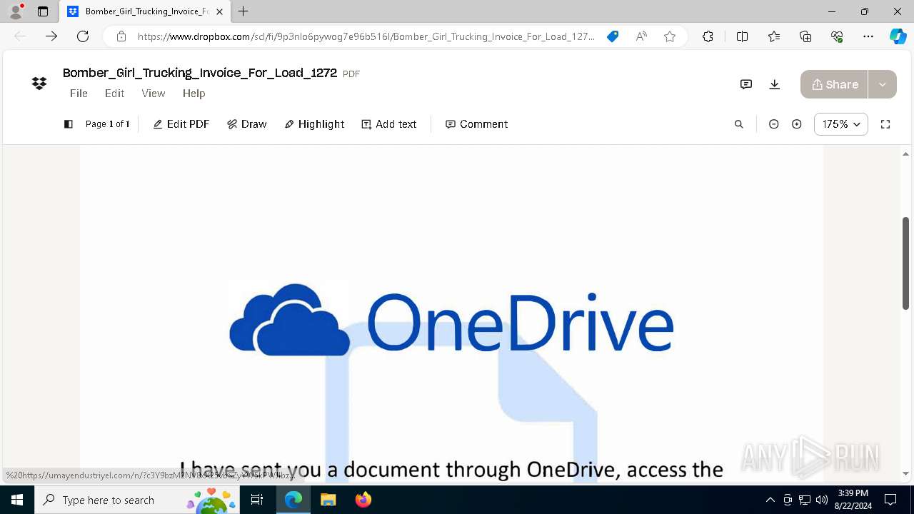Open browser Extensions puzzle icon
Viewport: 914px width, 514px height.
pos(708,36)
